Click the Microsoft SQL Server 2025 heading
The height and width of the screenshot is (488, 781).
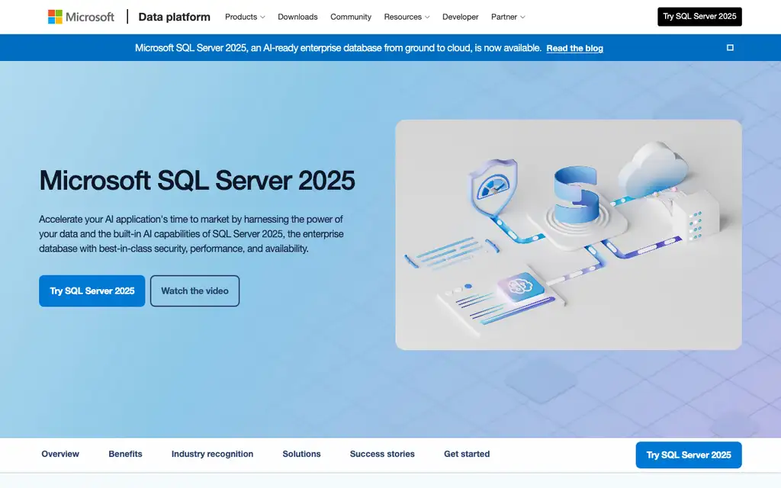click(x=198, y=180)
